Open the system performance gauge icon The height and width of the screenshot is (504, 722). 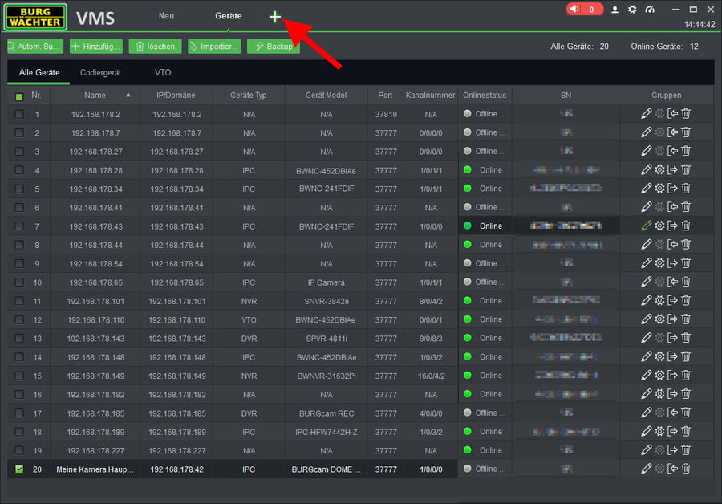point(650,10)
